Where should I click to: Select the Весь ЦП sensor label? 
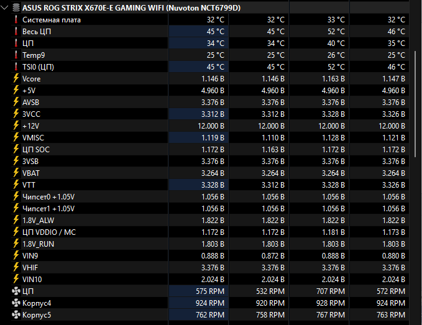click(x=37, y=32)
